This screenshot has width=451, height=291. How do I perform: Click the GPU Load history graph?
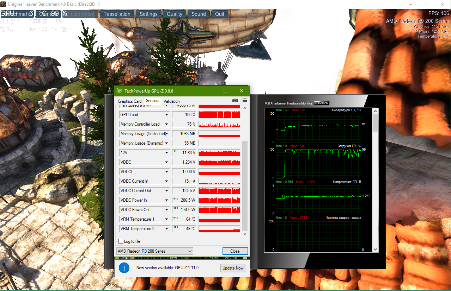pos(219,115)
